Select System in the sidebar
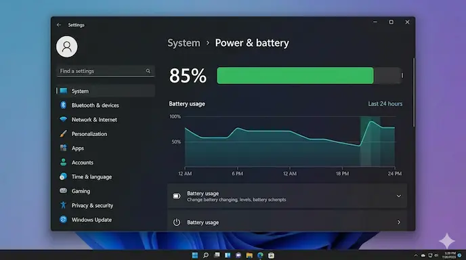Screen dimensions: 466x260 tap(106, 91)
